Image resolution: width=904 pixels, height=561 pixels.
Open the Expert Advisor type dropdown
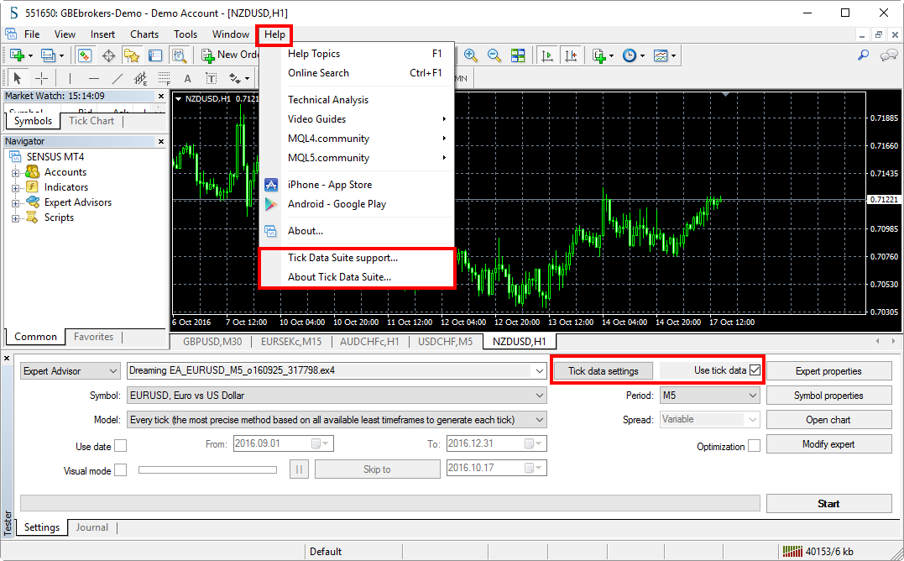point(70,370)
